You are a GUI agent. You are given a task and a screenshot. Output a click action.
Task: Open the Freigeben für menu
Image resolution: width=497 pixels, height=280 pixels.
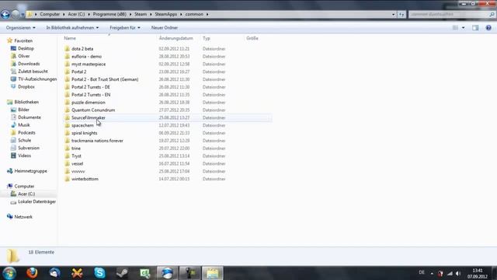pyautogui.click(x=125, y=28)
